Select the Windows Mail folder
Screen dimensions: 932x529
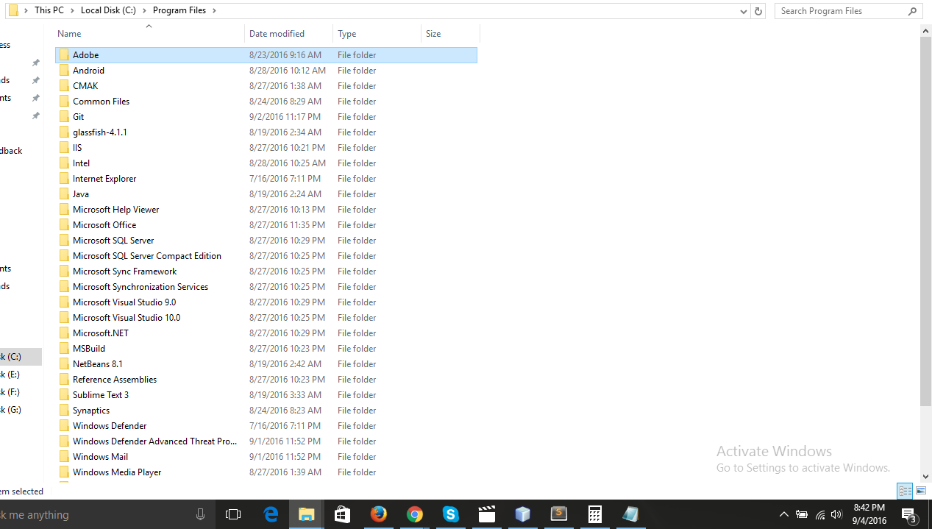(266, 456)
